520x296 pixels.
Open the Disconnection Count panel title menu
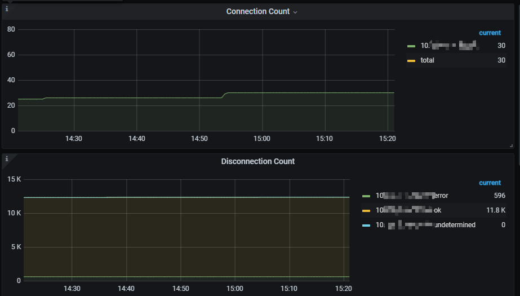[x=257, y=161]
